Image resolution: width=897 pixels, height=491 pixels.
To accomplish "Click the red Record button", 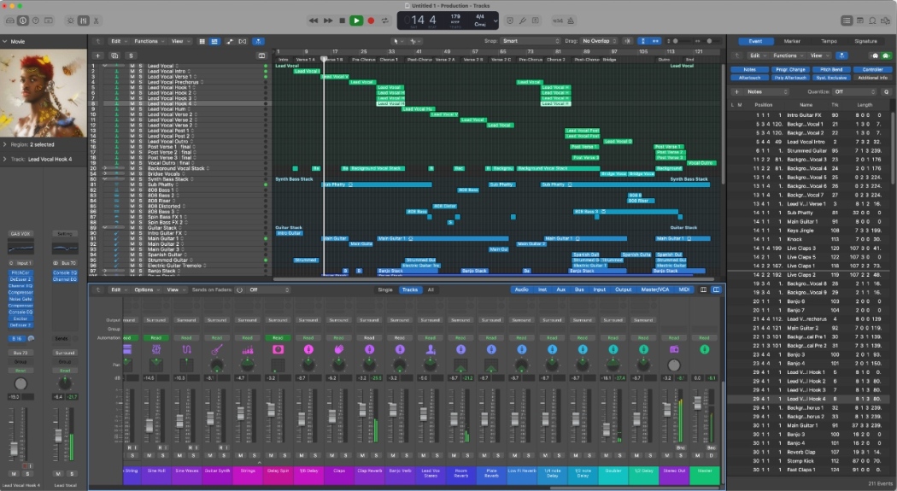I will [371, 20].
